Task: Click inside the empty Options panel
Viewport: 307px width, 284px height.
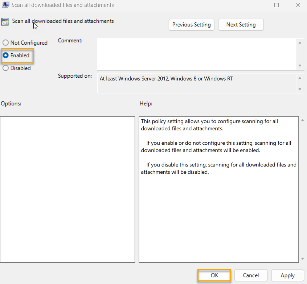Action: click(x=67, y=189)
